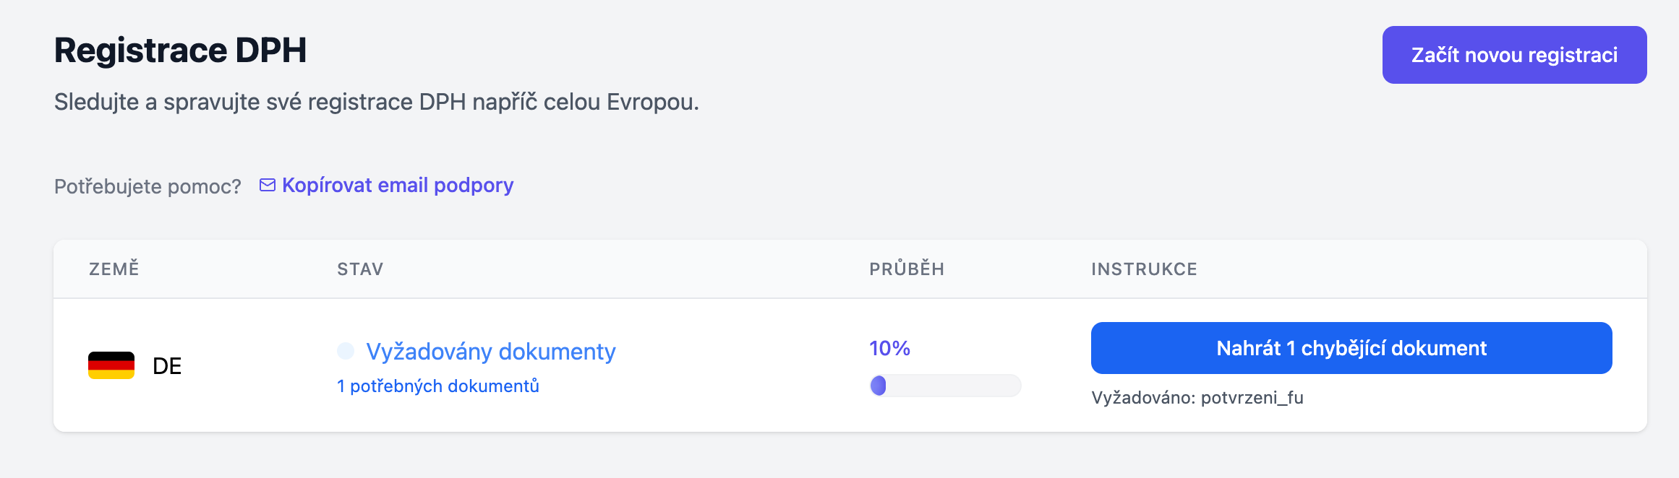Copy support email via Kopírovat email podpory
The image size is (1679, 478).
coord(398,186)
